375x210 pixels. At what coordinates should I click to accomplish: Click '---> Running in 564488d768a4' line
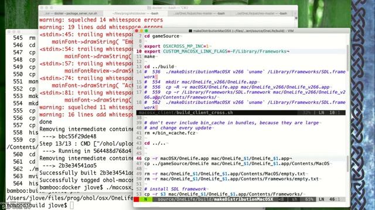87,151
